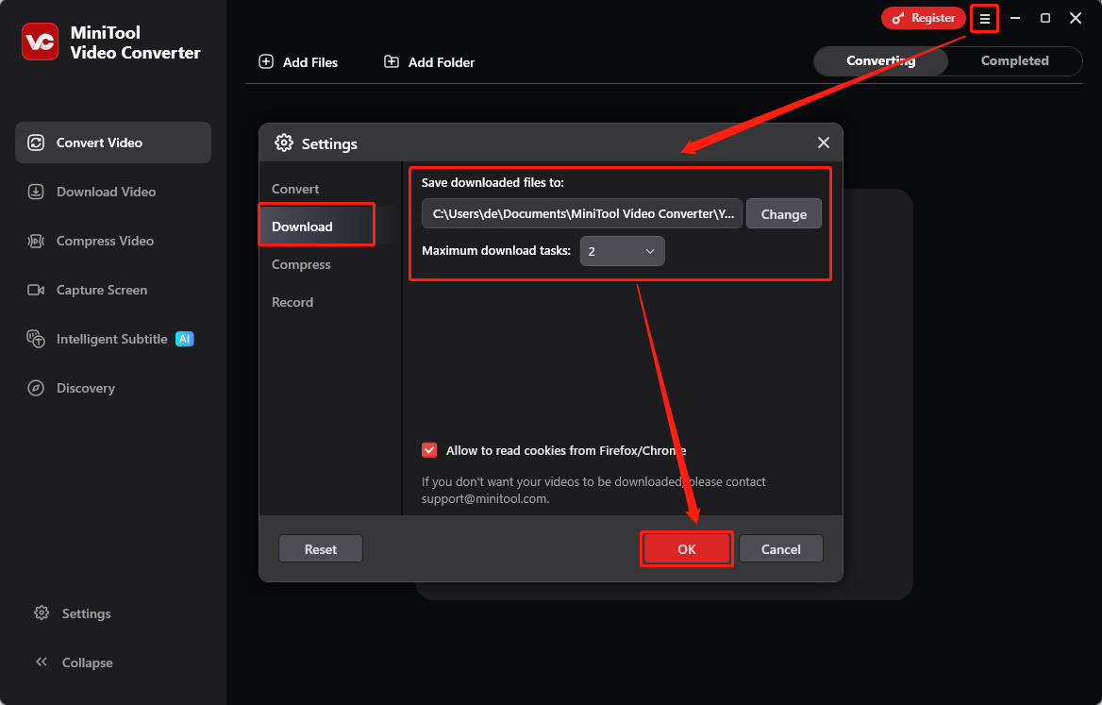Click the Change button for download folder
The width and height of the screenshot is (1102, 705).
784,213
